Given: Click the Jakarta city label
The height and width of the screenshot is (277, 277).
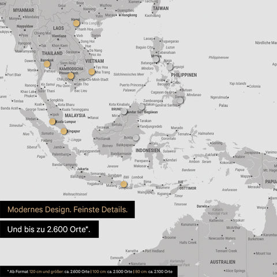Looking at the screenshot, I should pos(83,169).
